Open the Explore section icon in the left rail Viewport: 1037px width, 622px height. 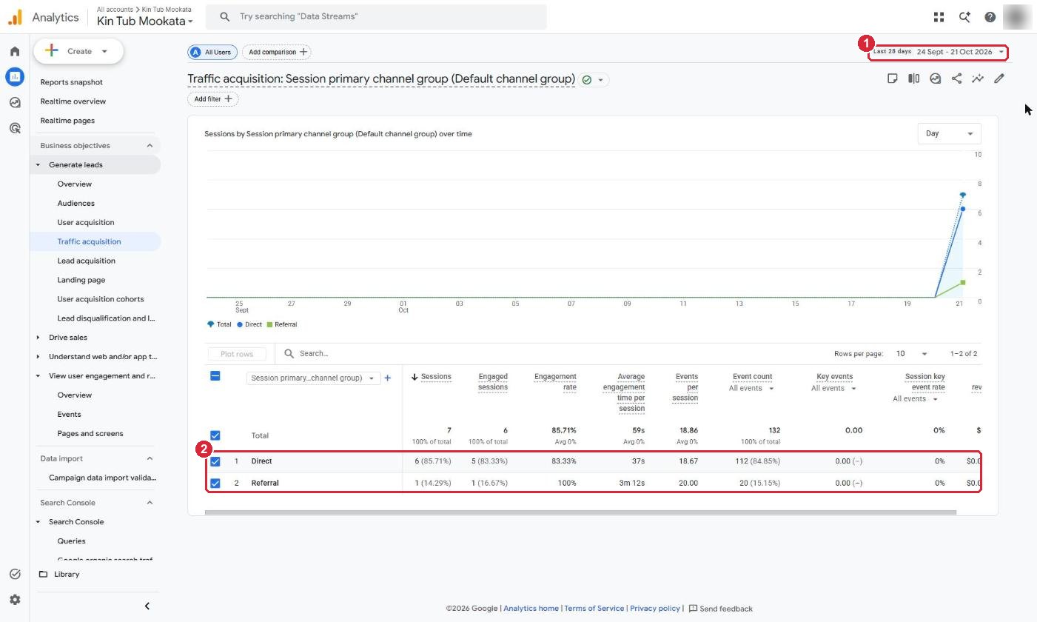pyautogui.click(x=15, y=102)
